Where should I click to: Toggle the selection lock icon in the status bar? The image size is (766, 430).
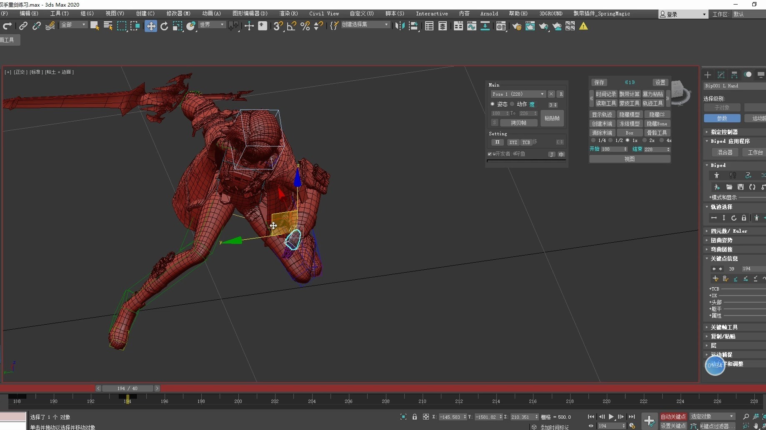tap(415, 417)
